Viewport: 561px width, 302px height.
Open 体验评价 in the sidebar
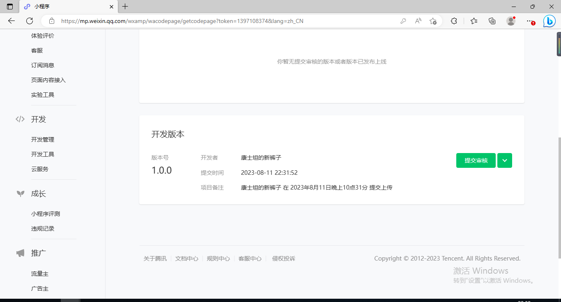coord(43,36)
